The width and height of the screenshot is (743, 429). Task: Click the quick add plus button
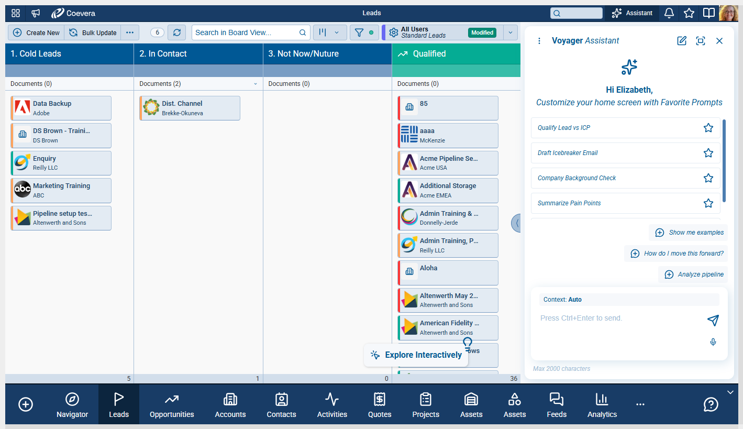coord(26,404)
